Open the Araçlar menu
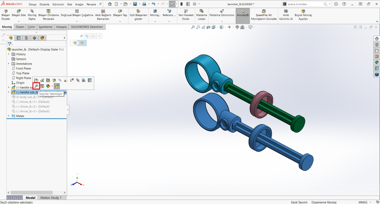Viewport: 380px width, 204px height. coord(79,4)
